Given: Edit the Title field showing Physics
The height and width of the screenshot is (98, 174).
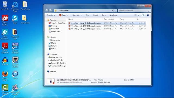Looking at the screenshot, I should tap(101, 80).
